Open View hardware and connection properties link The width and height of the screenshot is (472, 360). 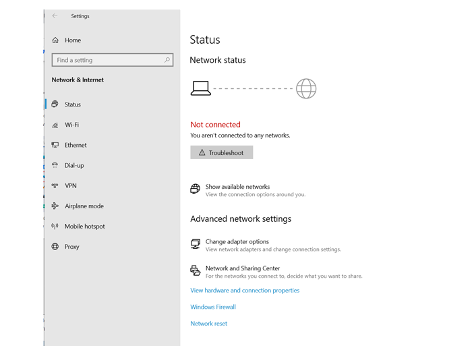pos(245,291)
